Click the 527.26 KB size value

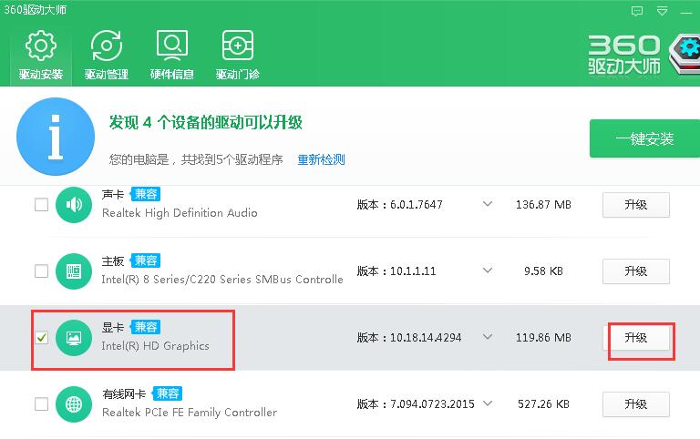[x=543, y=404]
